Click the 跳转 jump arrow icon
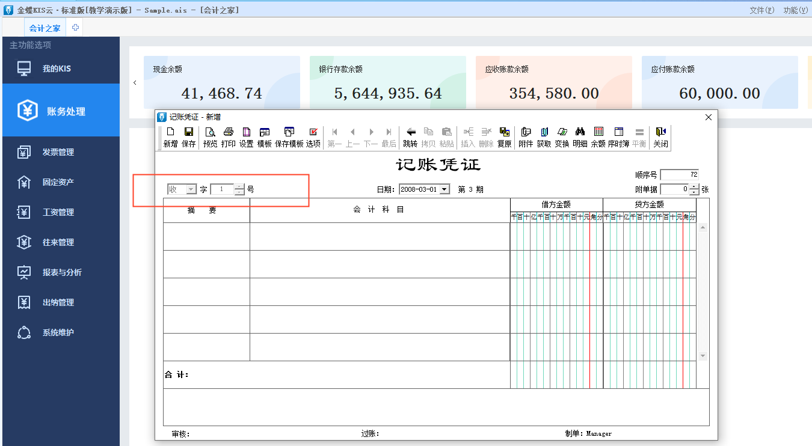This screenshot has height=446, width=812. pos(410,137)
